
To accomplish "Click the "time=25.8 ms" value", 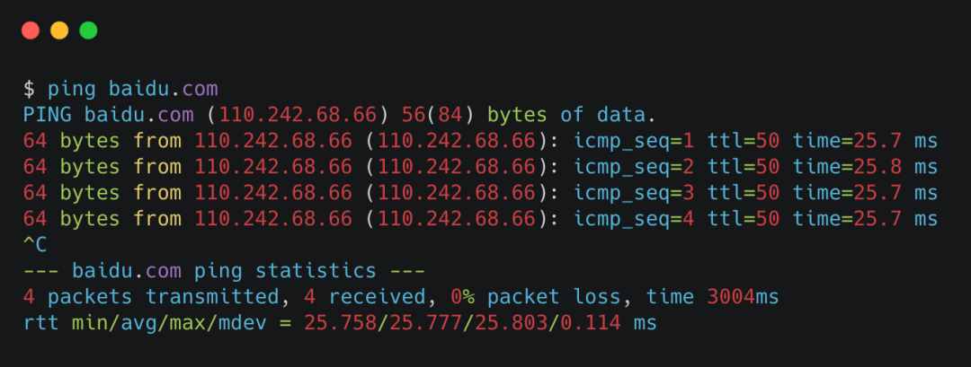I will point(865,167).
